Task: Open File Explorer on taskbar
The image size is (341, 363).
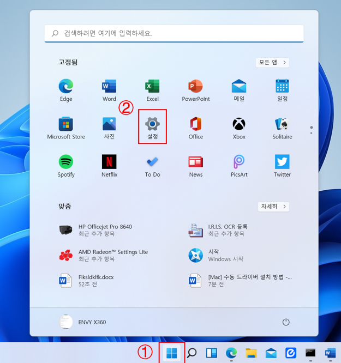Action: click(x=251, y=353)
